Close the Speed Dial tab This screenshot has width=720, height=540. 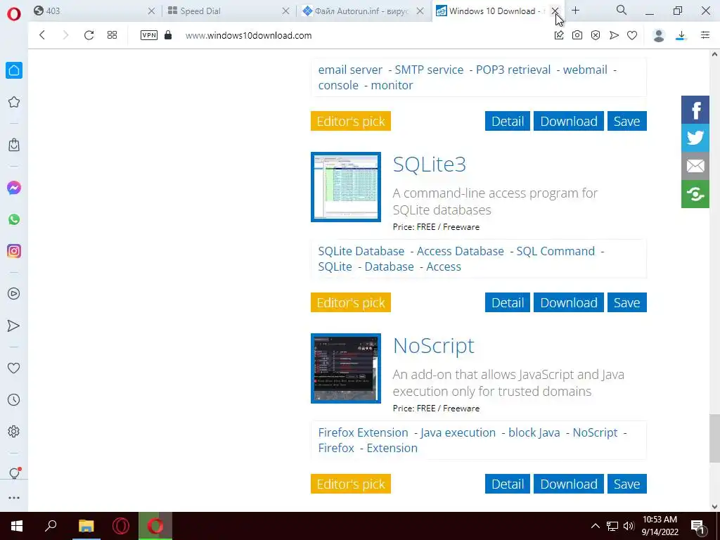coord(285,11)
